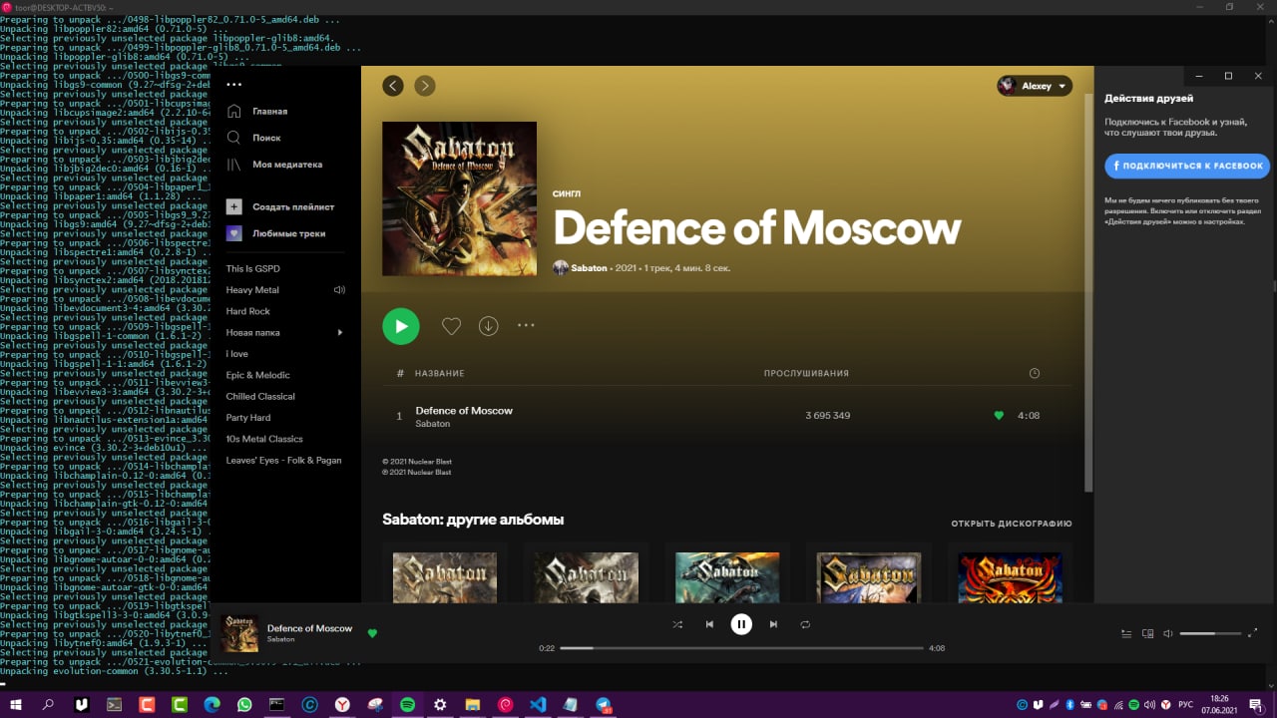Download the single with the download icon
The width and height of the screenshot is (1277, 718).
(489, 326)
